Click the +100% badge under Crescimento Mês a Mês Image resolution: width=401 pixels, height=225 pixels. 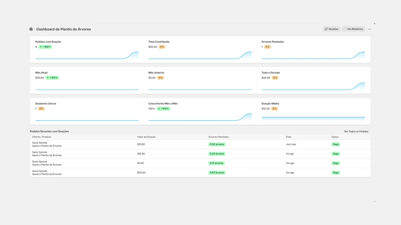pos(163,108)
